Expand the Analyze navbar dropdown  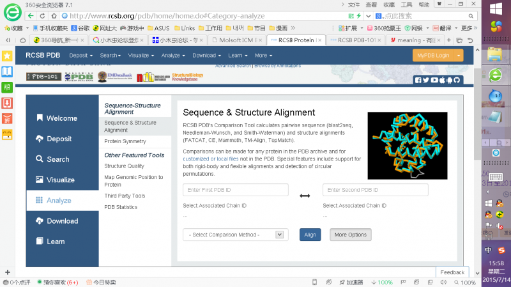173,56
